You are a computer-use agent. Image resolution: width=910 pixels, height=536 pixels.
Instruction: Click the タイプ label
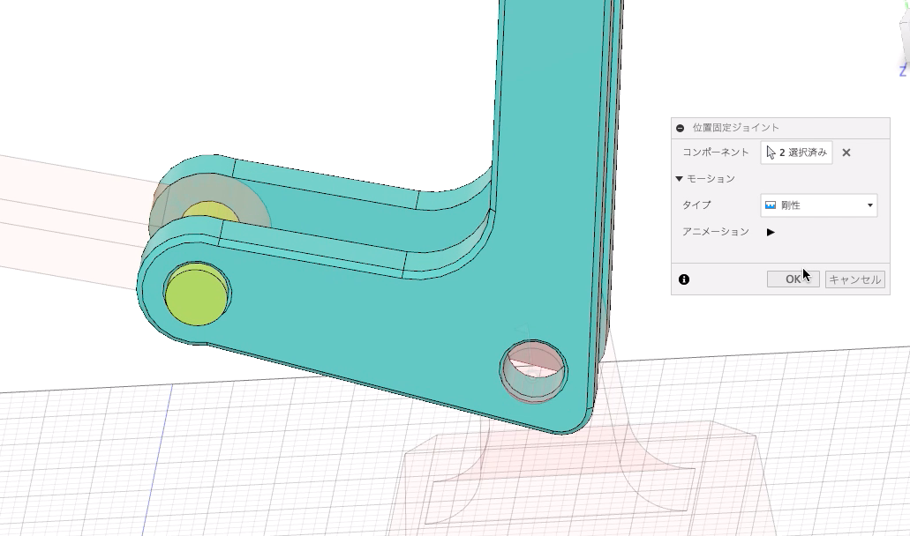[696, 205]
